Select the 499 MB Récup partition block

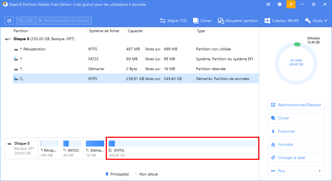tap(50, 149)
